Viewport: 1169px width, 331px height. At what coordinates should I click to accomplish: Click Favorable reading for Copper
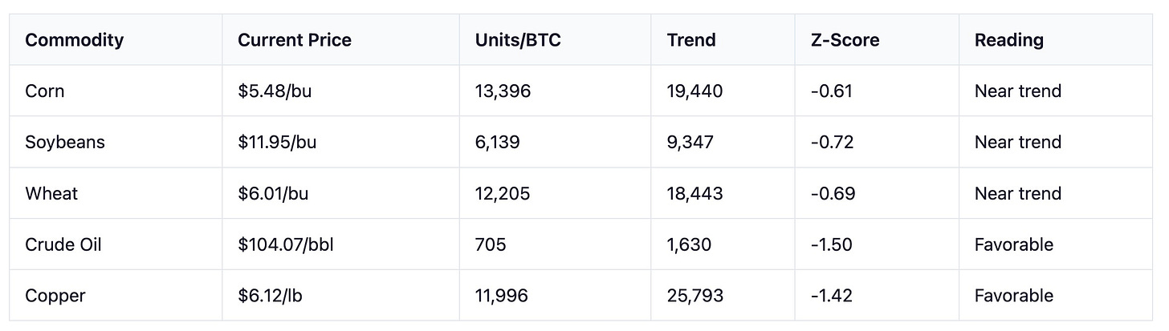coord(1014,296)
